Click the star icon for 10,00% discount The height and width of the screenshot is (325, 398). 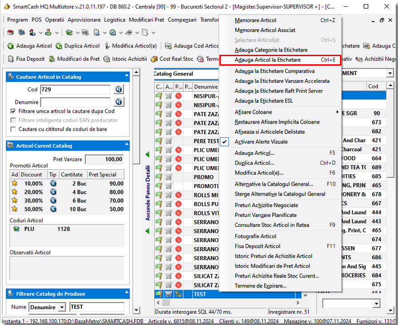[x=15, y=183]
